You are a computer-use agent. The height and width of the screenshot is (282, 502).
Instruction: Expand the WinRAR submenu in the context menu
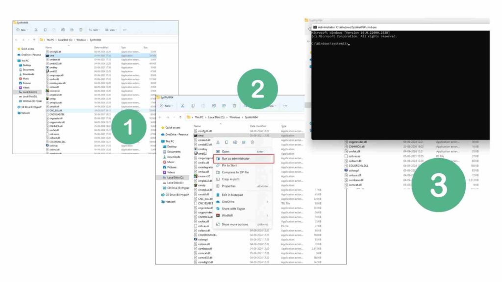point(267,215)
